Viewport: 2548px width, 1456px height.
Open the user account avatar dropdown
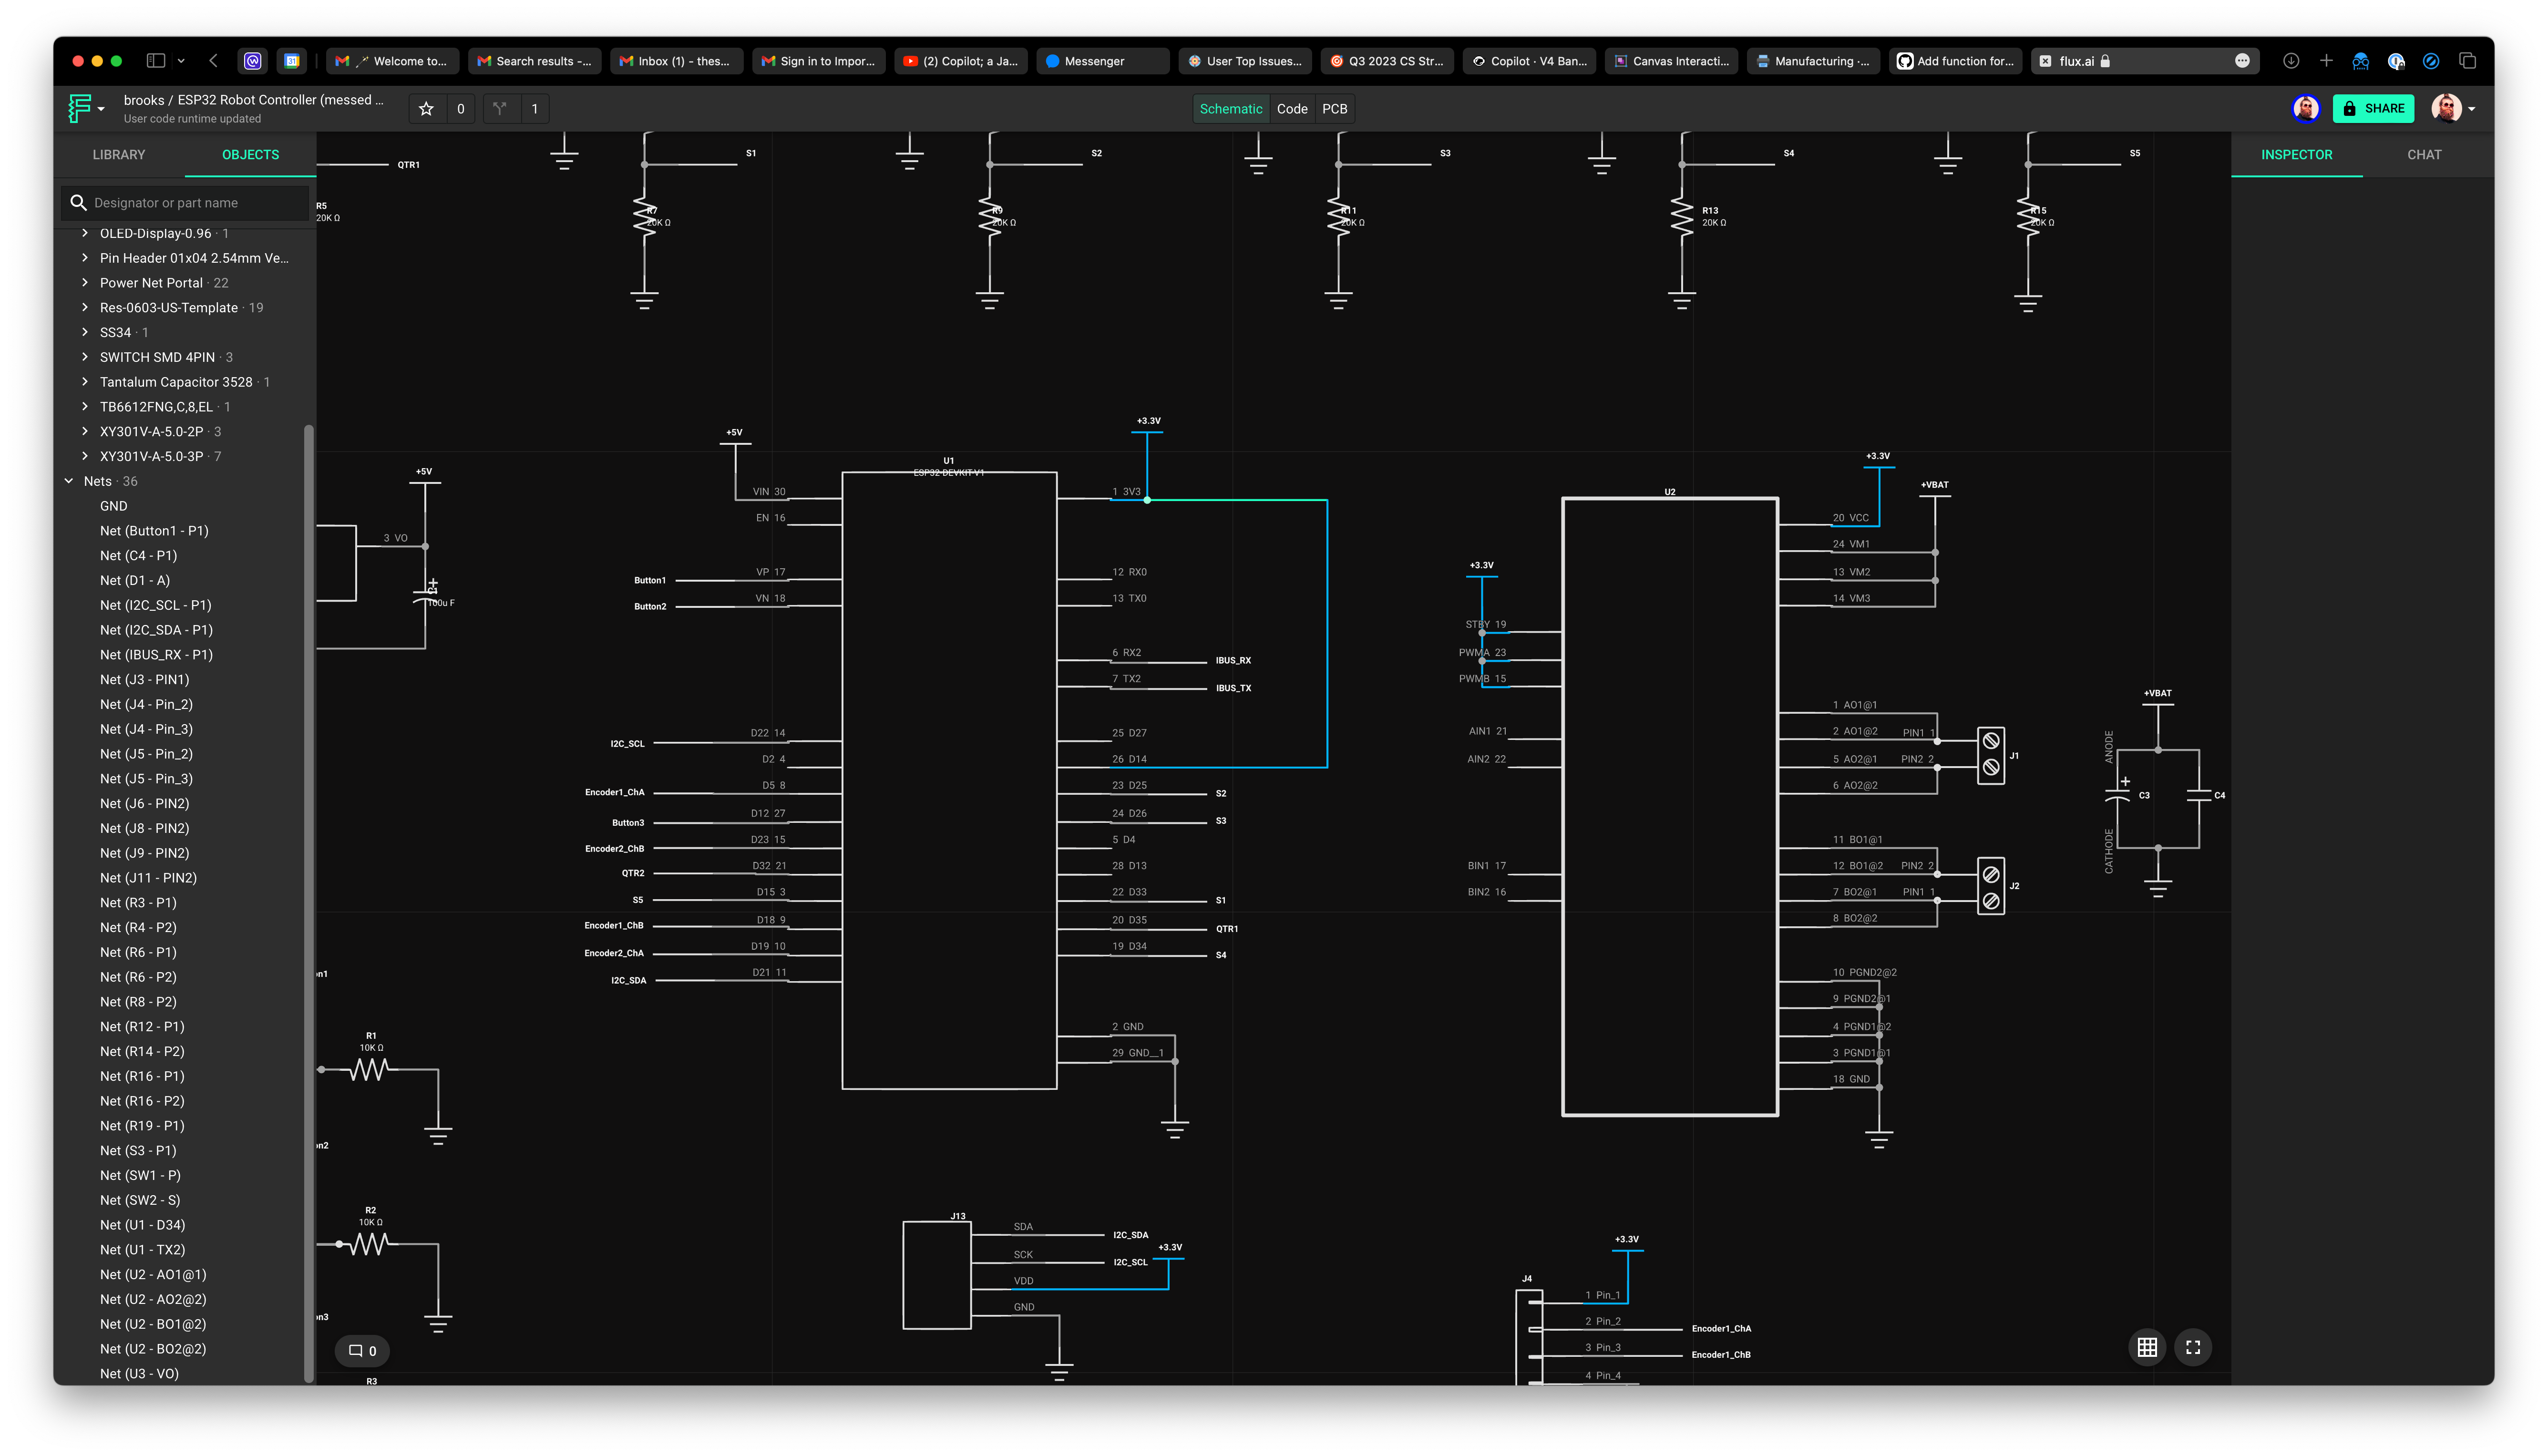click(2453, 108)
